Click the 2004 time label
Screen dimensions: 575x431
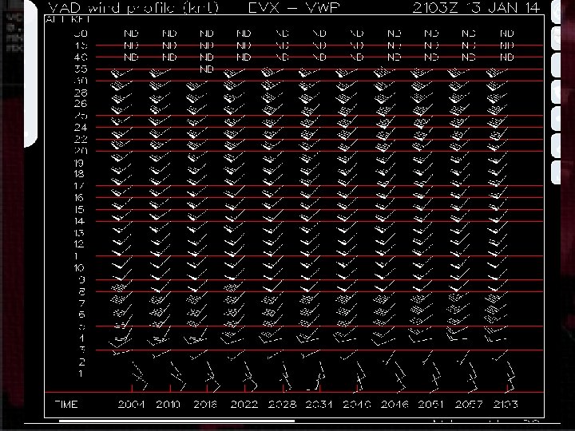click(131, 404)
